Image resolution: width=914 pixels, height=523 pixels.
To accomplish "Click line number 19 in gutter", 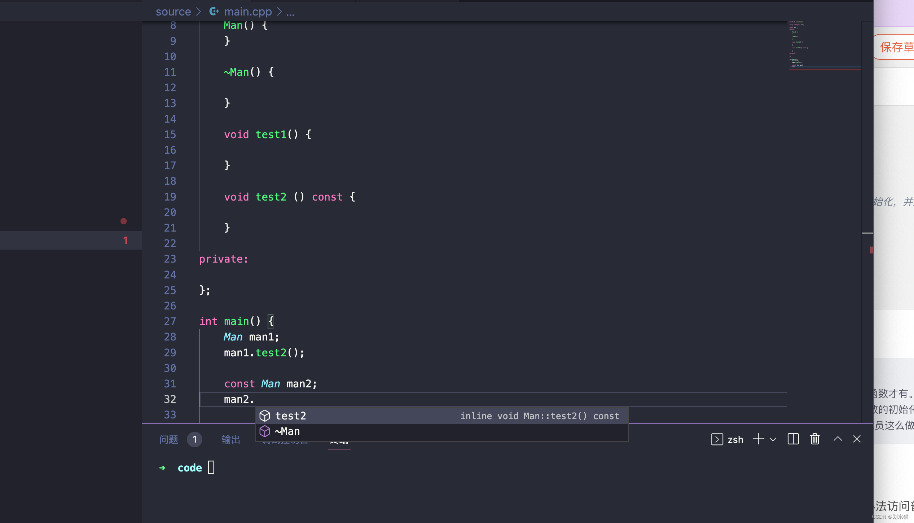I will point(170,197).
